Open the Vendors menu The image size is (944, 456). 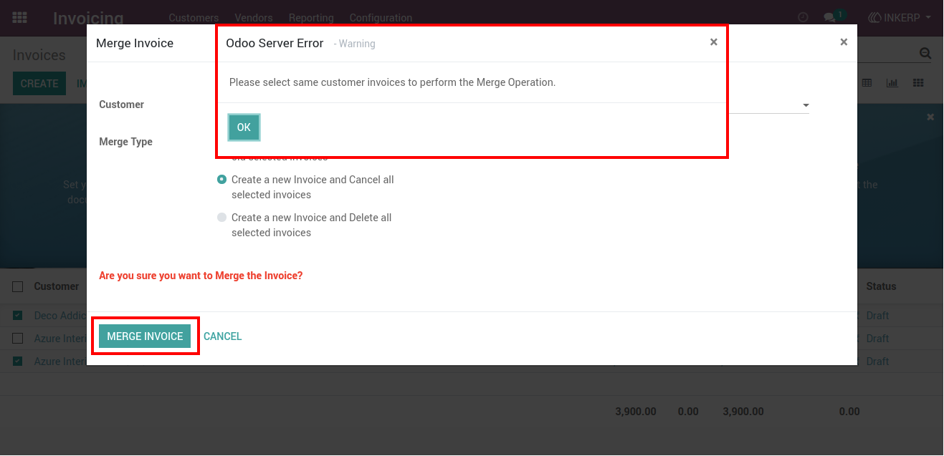(x=254, y=18)
